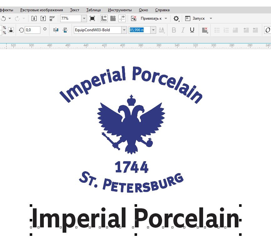
Task: Expand the Запуск dropdown arrow
Action: pyautogui.click(x=211, y=18)
